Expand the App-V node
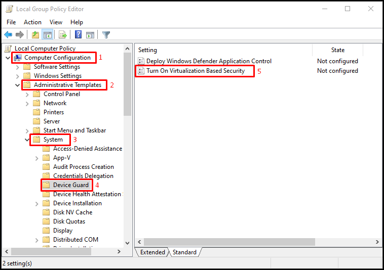Image resolution: width=384 pixels, height=270 pixels. pyautogui.click(x=37, y=158)
